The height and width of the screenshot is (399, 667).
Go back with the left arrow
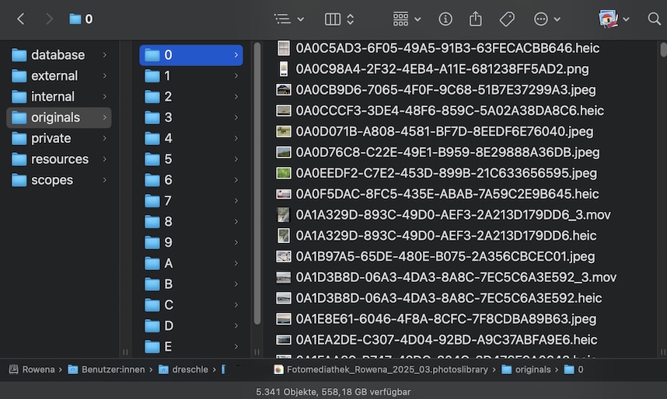click(x=21, y=19)
